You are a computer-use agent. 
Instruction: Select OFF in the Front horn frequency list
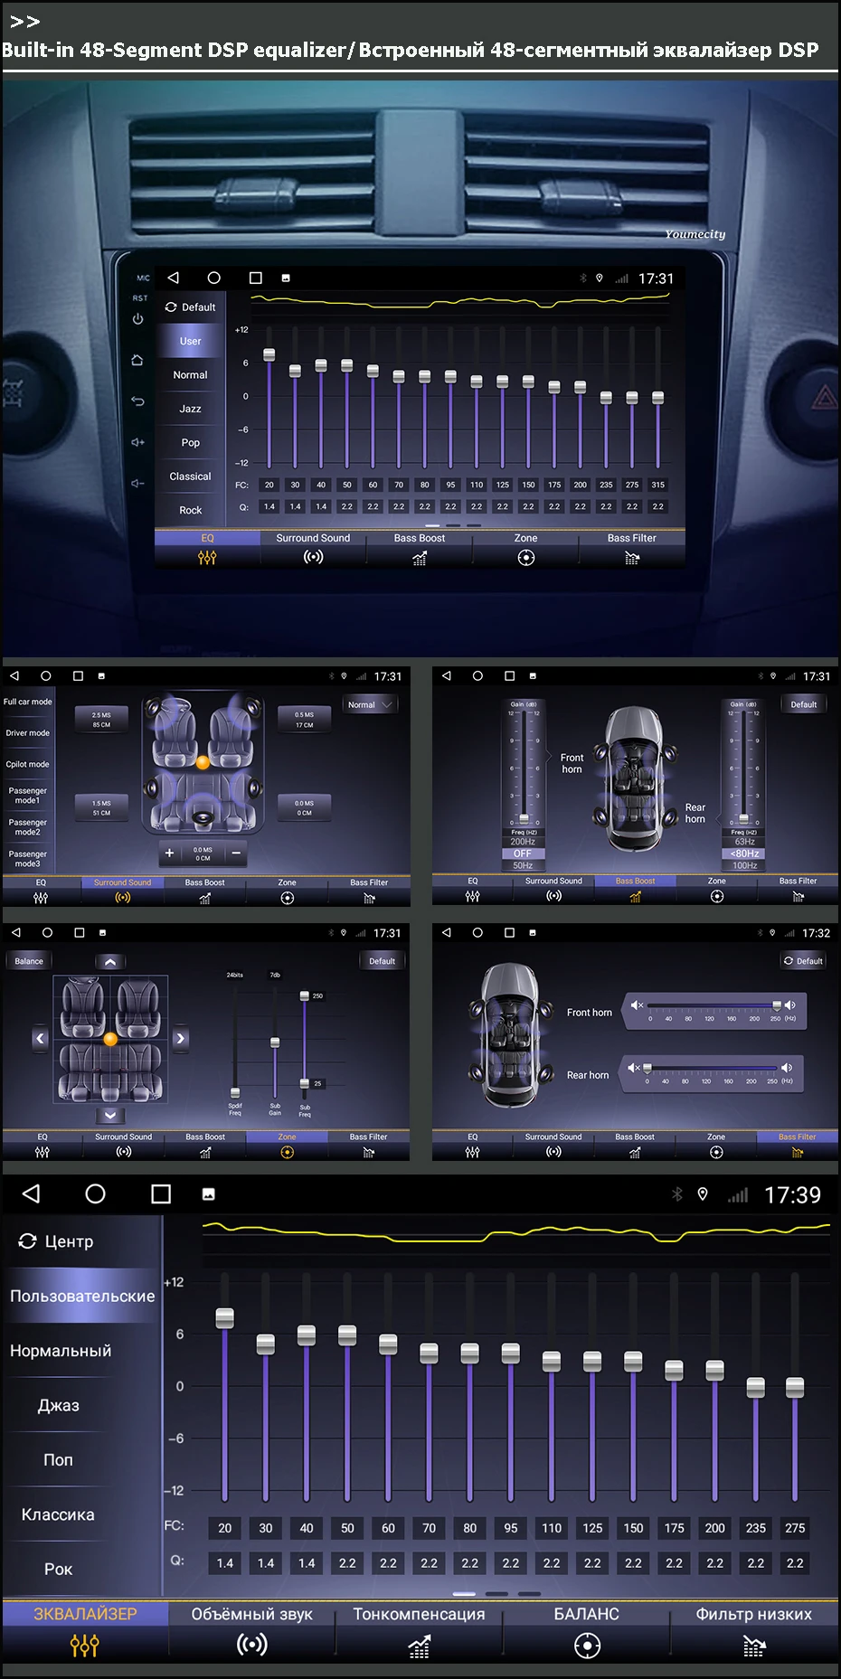[523, 854]
